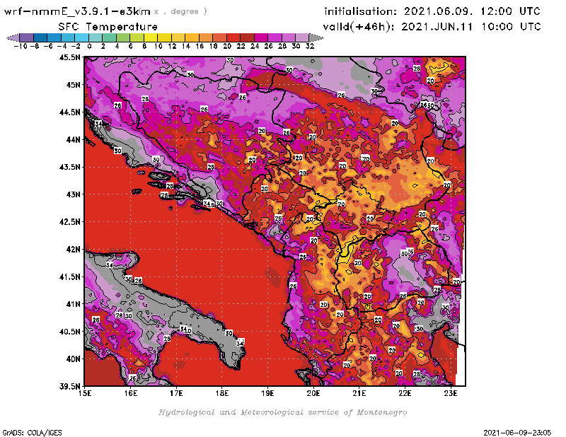
Task: Pick the golden yellow 10 to 12 swatch
Action: (x=164, y=37)
